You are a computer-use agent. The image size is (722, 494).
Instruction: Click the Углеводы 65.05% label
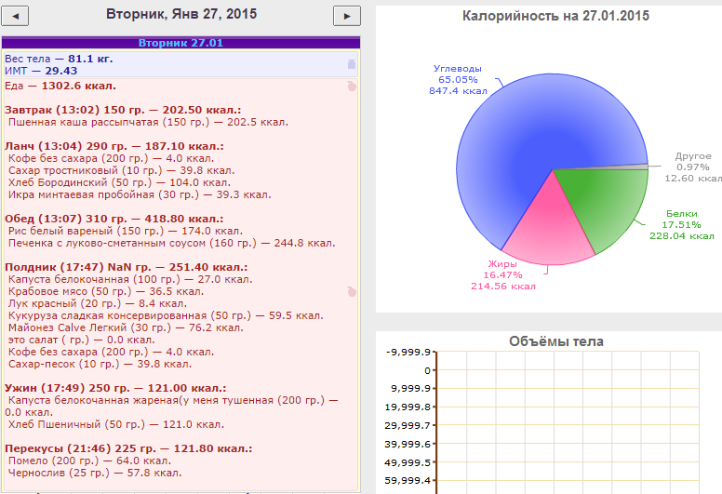[458, 80]
